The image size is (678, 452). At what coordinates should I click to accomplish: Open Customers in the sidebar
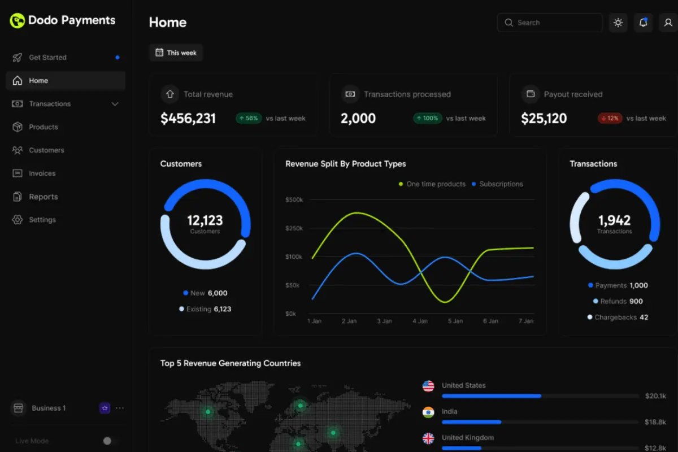(x=66, y=150)
